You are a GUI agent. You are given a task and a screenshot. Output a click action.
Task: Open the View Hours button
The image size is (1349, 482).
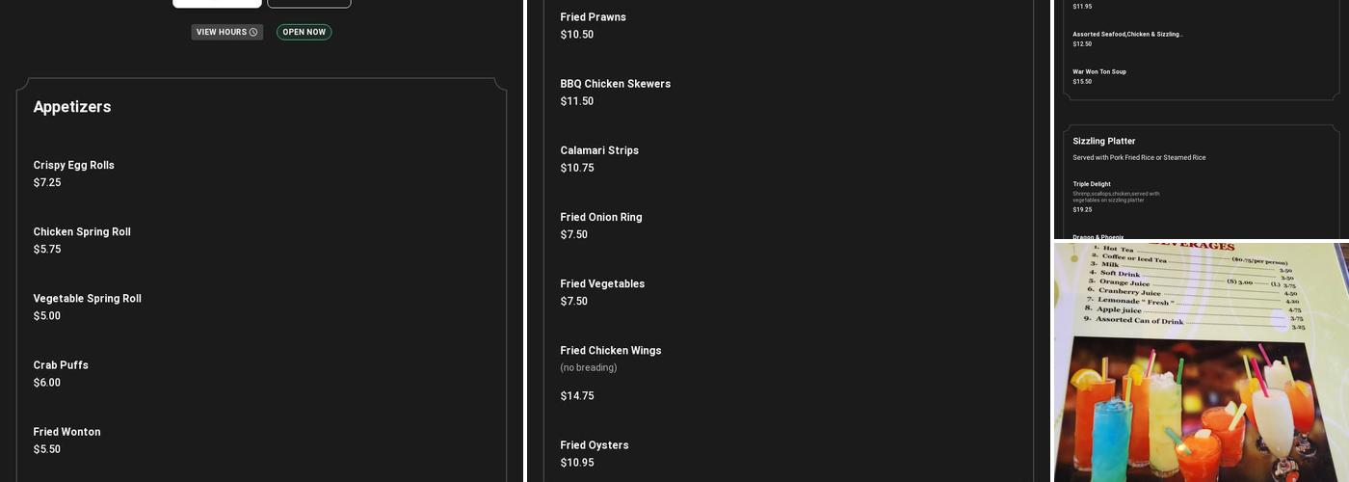(x=226, y=33)
